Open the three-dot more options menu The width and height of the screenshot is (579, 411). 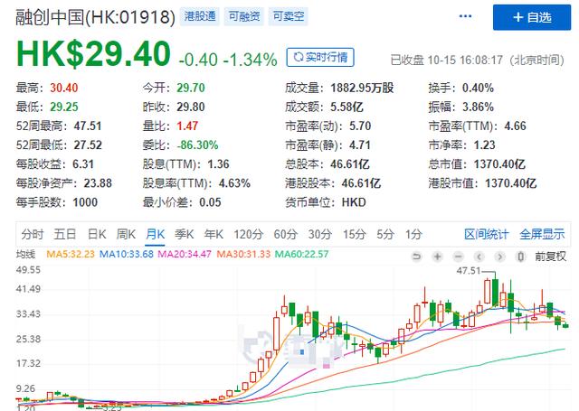coord(465,16)
